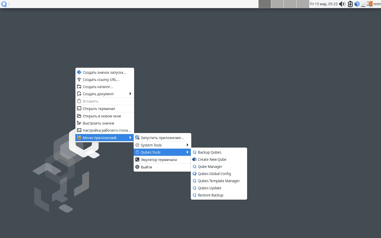Click the sort icon of Выстроить значки
The image size is (381, 238).
pos(79,123)
